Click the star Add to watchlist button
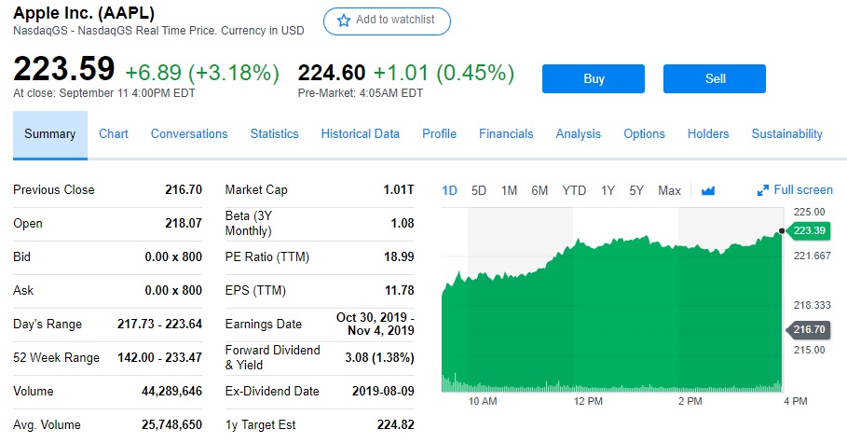847x443 pixels. [x=387, y=21]
